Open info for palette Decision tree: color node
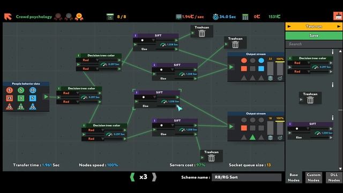Image resolution: width=343 pixels, height=193 pixels. click(333, 52)
